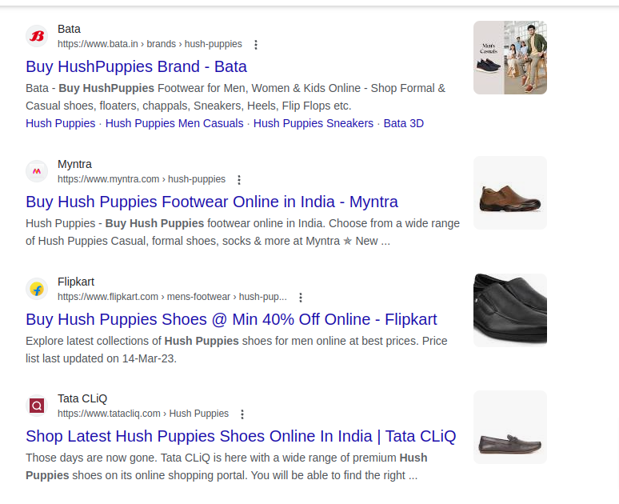
Task: Click the Bata favicon logo
Action: coord(37,36)
